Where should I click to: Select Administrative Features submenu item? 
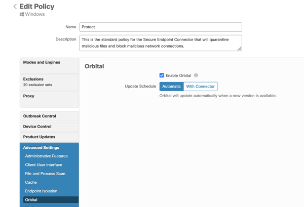coord(46,156)
